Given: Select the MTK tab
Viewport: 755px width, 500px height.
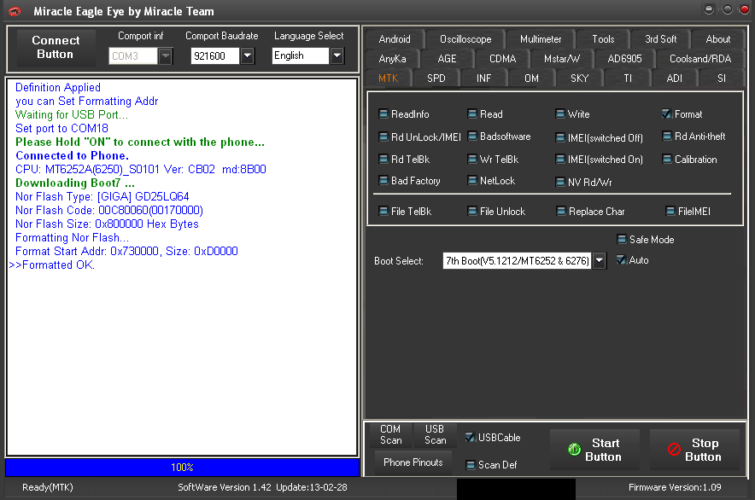Looking at the screenshot, I should pyautogui.click(x=388, y=78).
